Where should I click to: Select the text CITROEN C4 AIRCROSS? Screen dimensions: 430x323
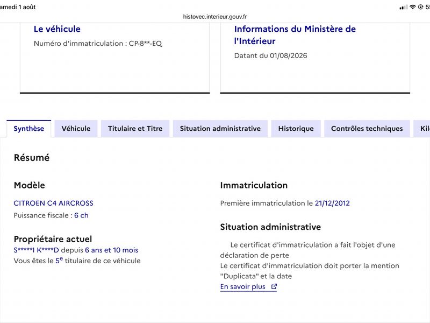click(x=53, y=203)
